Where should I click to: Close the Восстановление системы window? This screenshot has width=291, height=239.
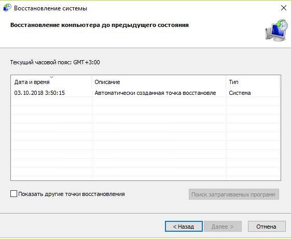[284, 8]
